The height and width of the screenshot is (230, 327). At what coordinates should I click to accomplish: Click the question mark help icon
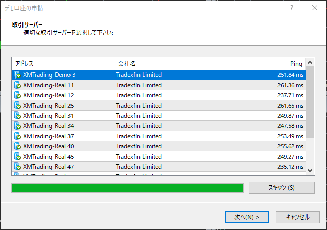point(292,8)
